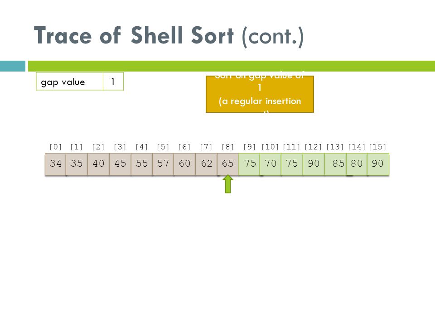435x326 pixels.
Task: Select the green cell at index 9
Action: click(249, 164)
